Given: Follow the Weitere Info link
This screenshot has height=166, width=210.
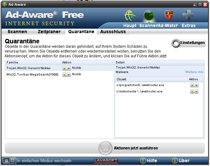Looking at the screenshot, I should (x=194, y=72).
